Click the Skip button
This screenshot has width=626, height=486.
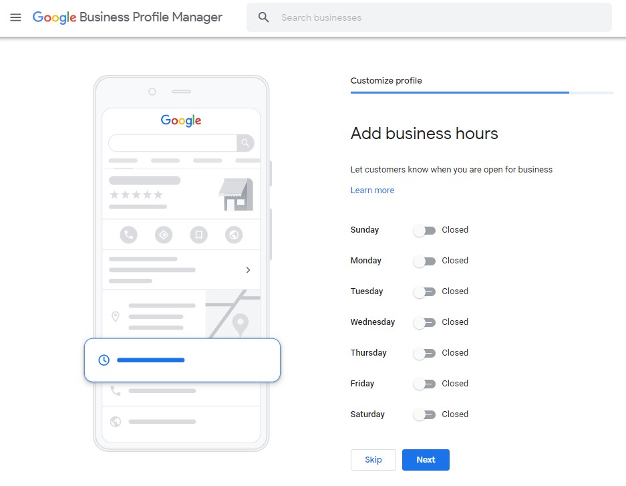(373, 460)
